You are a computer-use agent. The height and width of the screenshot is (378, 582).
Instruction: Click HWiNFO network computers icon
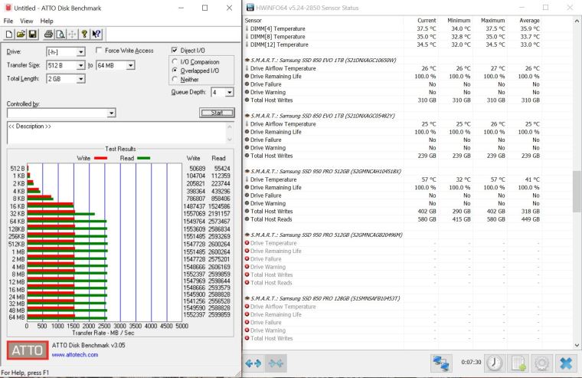coord(441,363)
